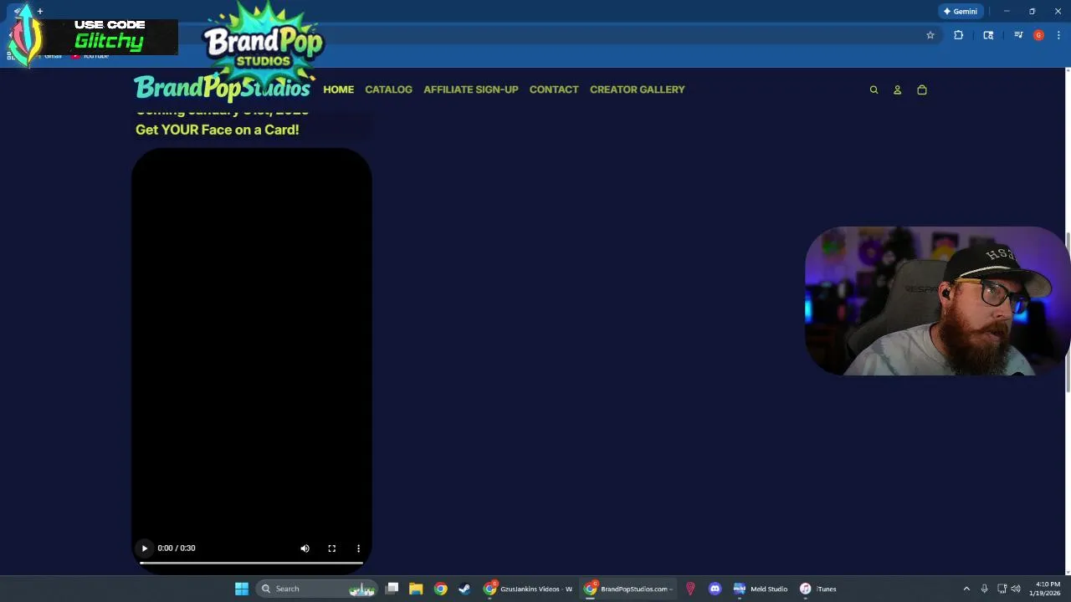The image size is (1071, 602).
Task: Click the taskbar Search box
Action: click(x=318, y=589)
